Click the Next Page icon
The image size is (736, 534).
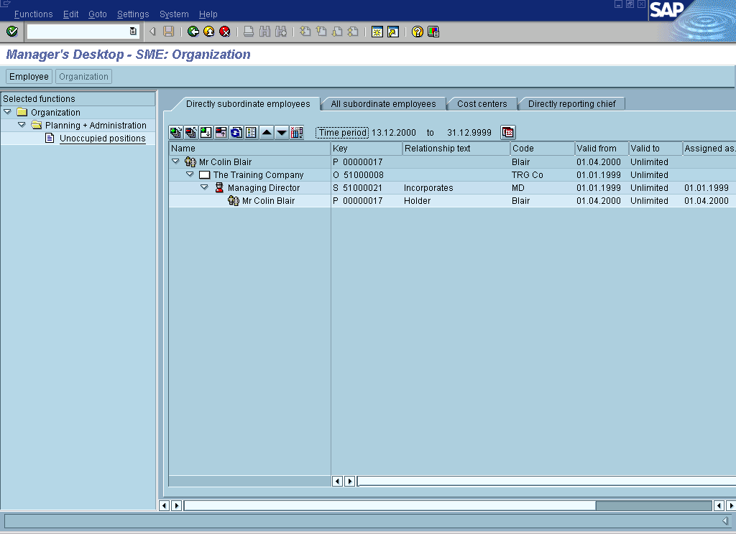click(x=337, y=32)
